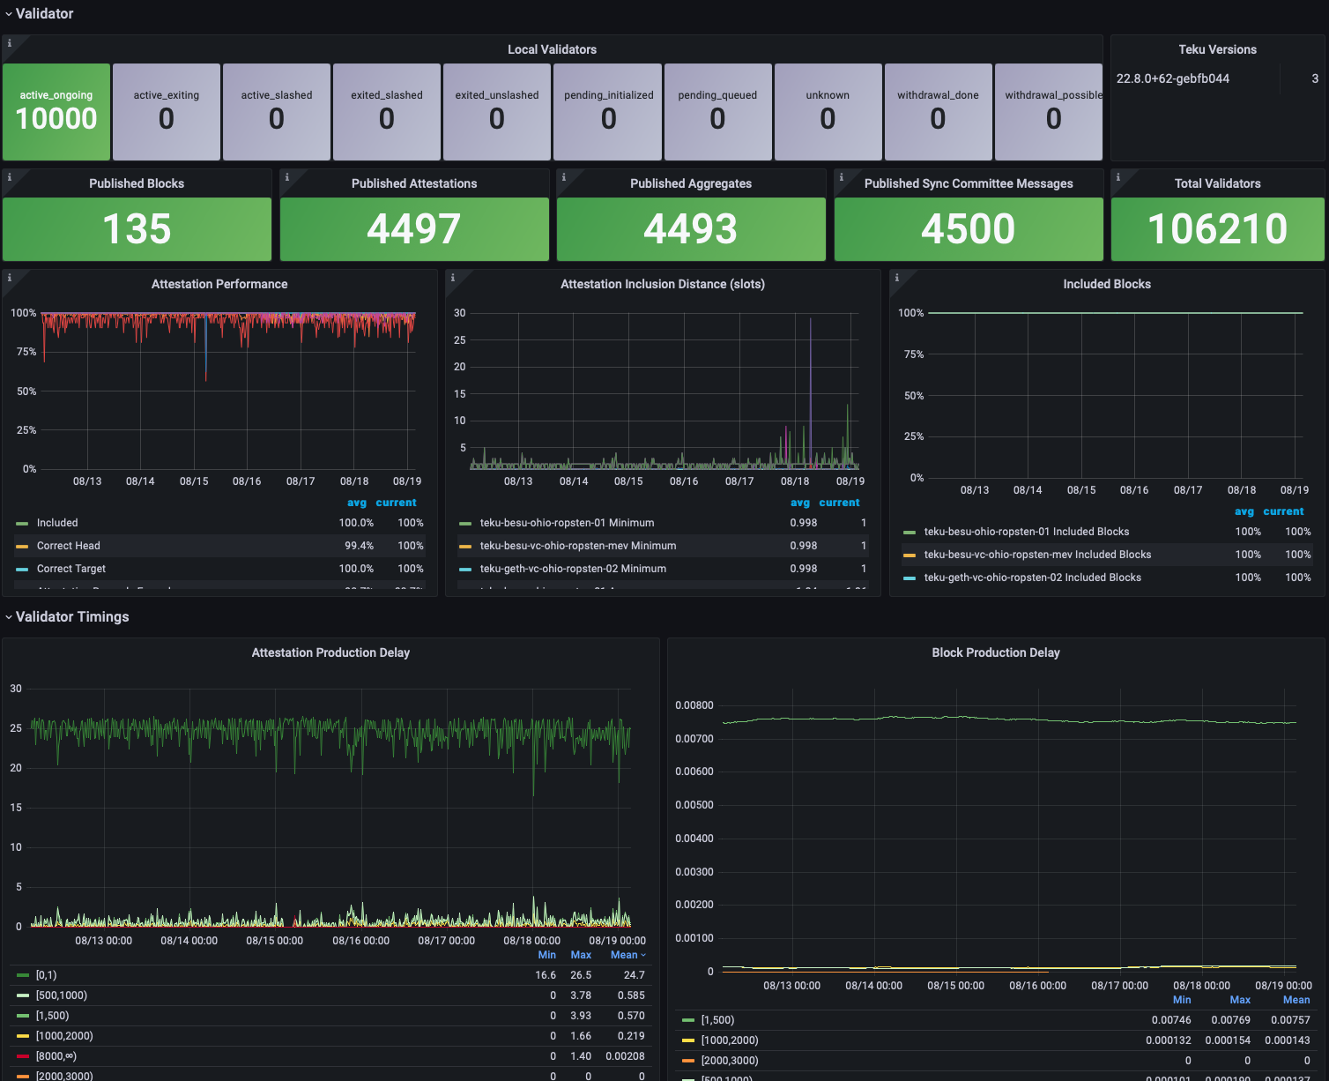Collapse the Validator Timings row

pyautogui.click(x=72, y=617)
